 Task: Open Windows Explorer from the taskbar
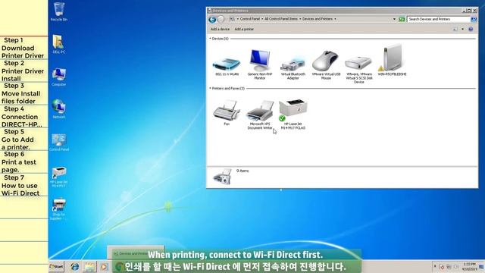click(89, 266)
